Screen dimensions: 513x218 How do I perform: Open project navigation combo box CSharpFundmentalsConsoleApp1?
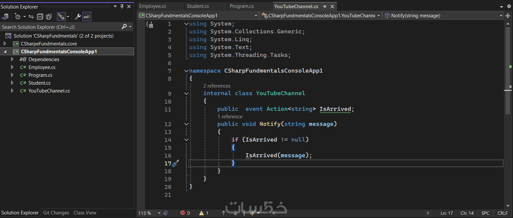point(198,15)
